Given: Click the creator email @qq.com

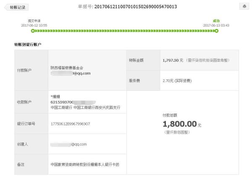Looking at the screenshot, I should coord(68,144).
